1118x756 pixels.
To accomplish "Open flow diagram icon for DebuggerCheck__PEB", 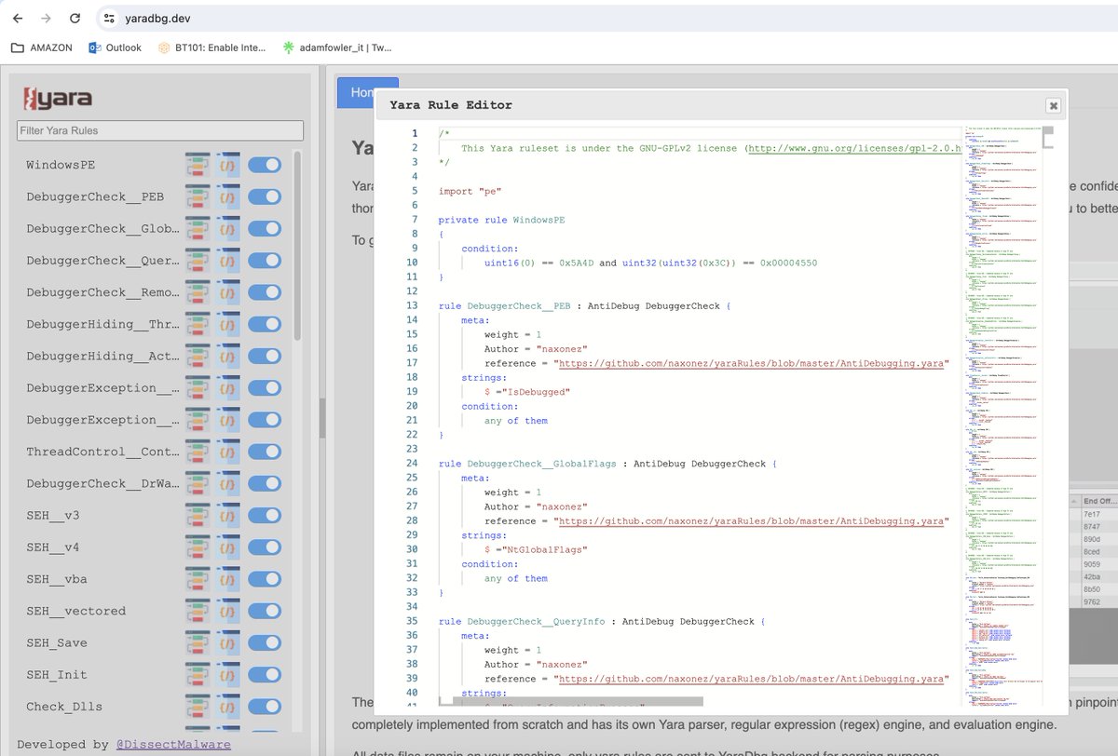I will (198, 196).
